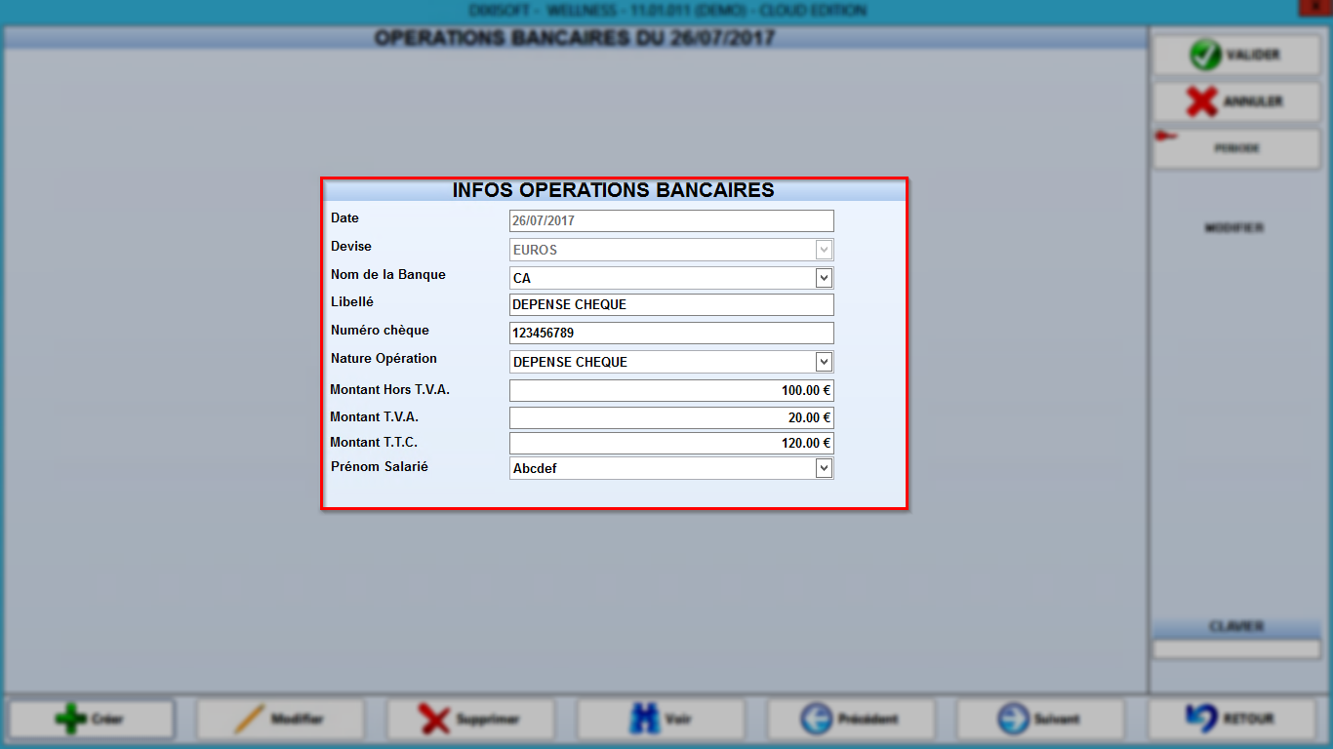Click the pencil Modifier icon

(x=250, y=720)
